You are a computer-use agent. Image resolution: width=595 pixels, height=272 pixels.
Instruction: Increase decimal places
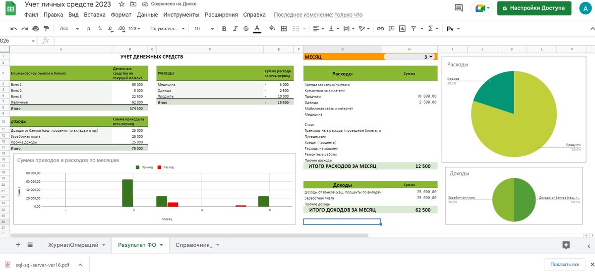click(x=121, y=29)
